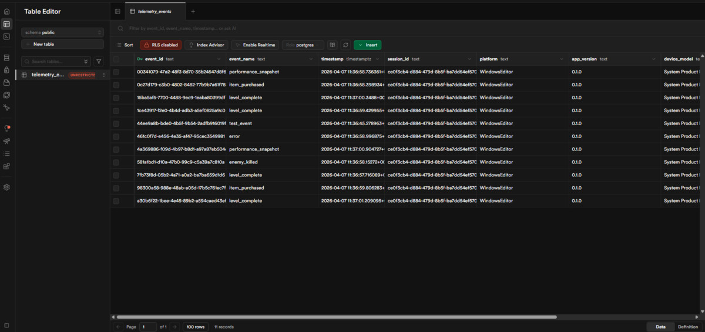Open the Integrations sidebar icon

6,166
